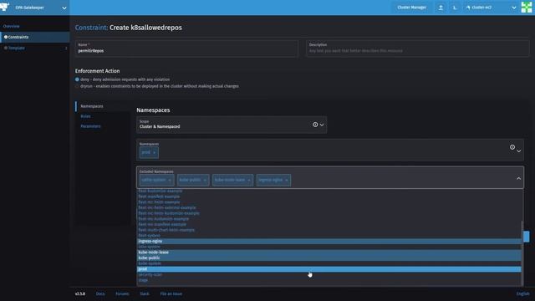Select the highlighted prod list option
The image size is (535, 301).
pos(329,269)
